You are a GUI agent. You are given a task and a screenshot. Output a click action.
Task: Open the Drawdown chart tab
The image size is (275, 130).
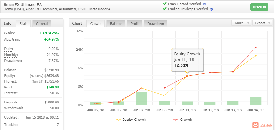point(155,24)
